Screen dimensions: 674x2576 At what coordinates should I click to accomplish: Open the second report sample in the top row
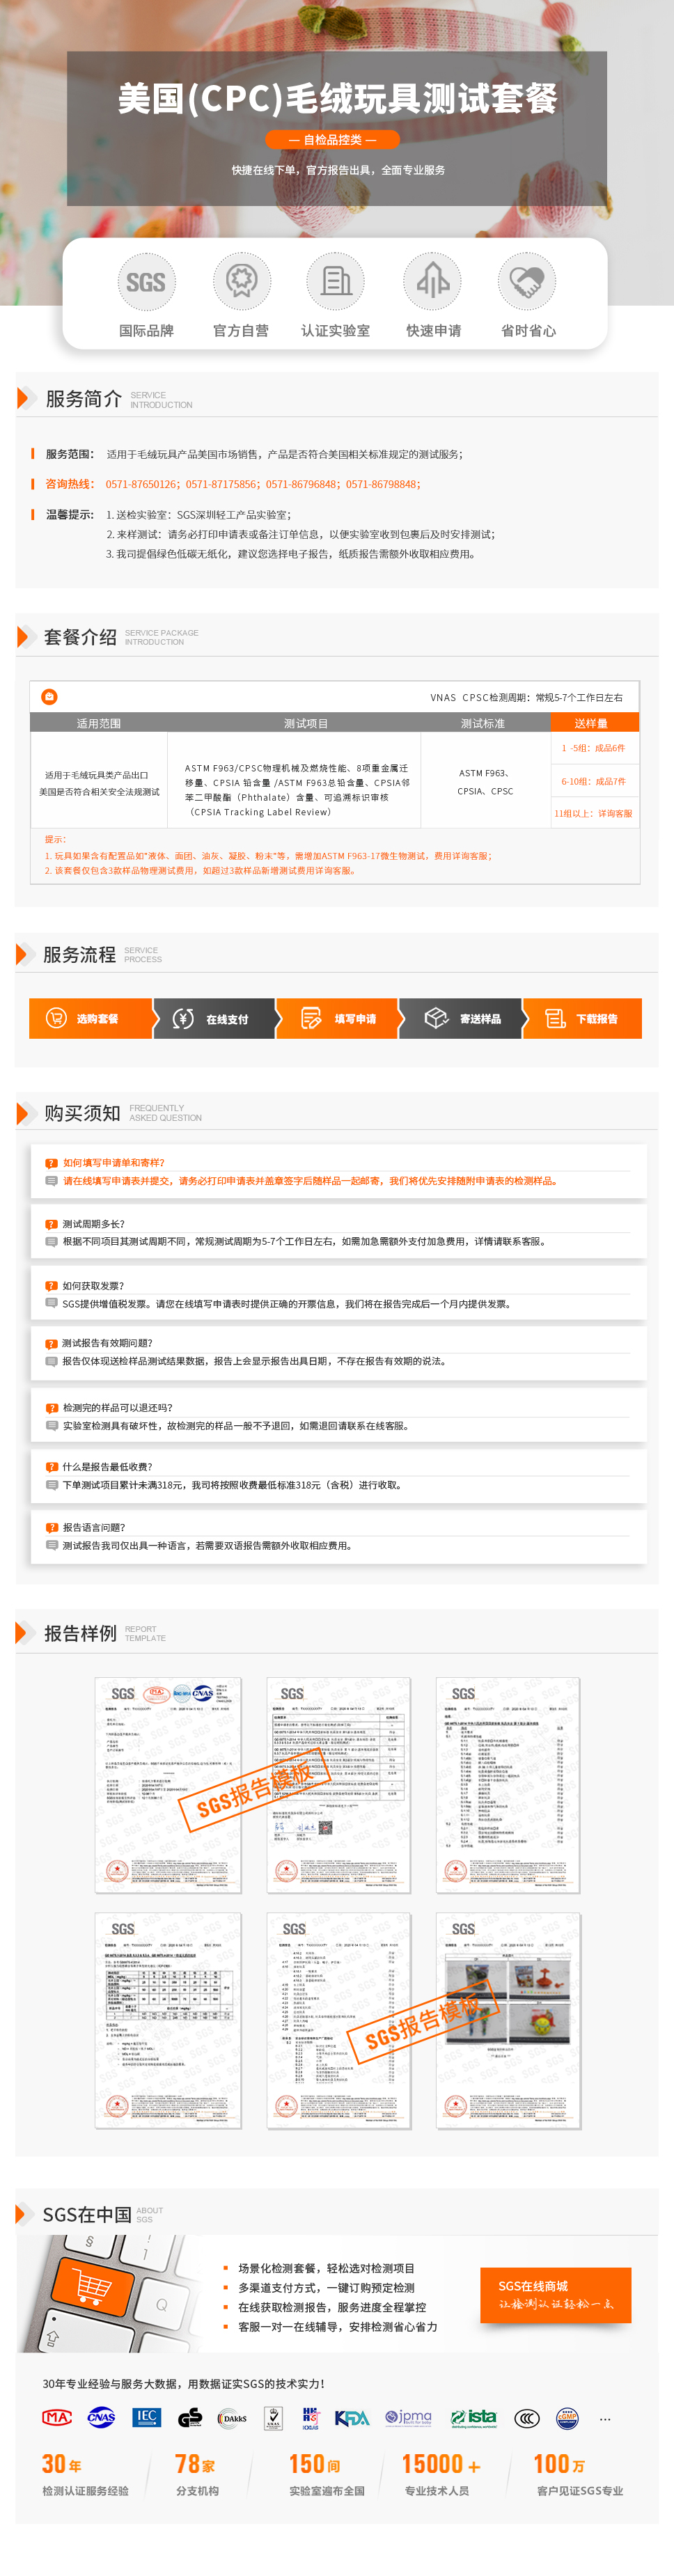[338, 1785]
